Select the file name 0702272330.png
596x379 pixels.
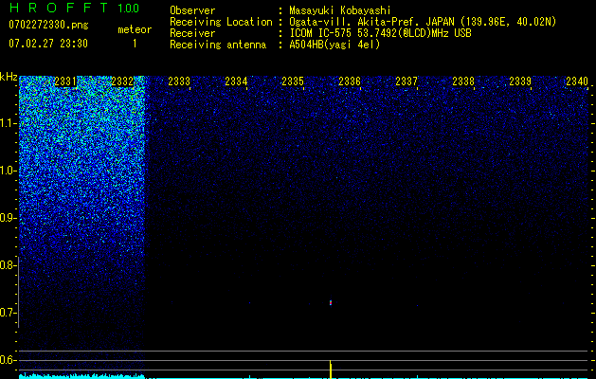click(x=48, y=25)
